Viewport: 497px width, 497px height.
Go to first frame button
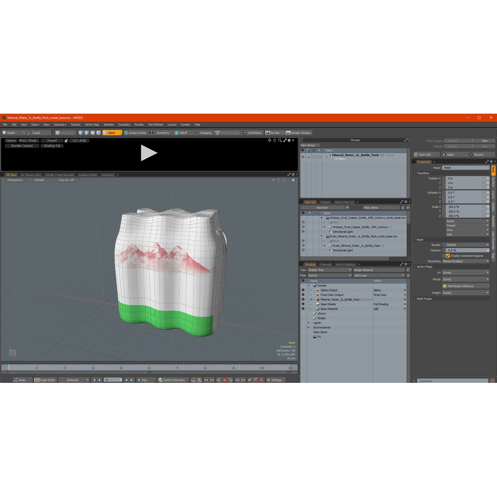tap(93, 380)
